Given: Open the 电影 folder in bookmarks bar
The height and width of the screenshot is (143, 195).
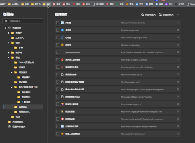Looking at the screenshot, I should point(25,4).
